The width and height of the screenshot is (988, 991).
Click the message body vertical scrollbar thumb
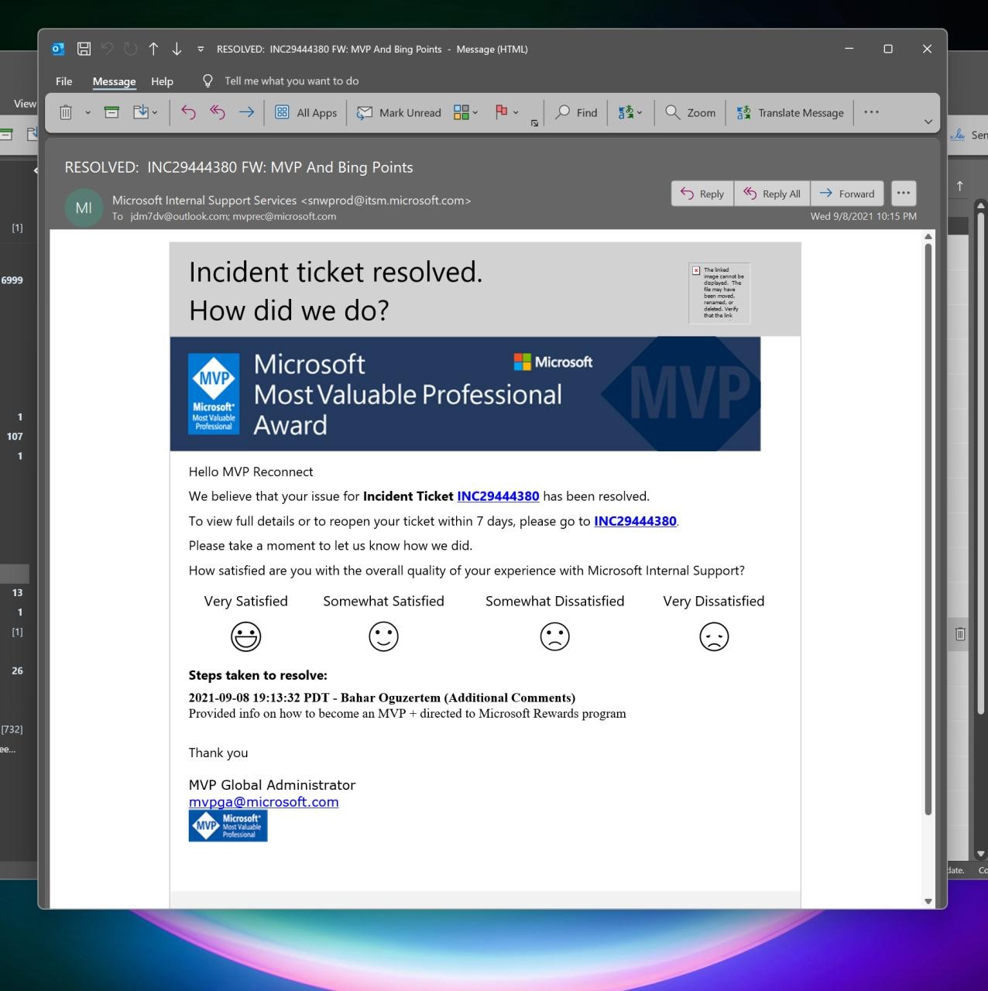[x=928, y=530]
